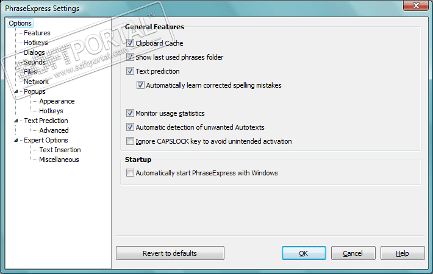Uncheck Automatically learn corrected spelling mistakes
The width and height of the screenshot is (433, 274).
click(x=140, y=85)
